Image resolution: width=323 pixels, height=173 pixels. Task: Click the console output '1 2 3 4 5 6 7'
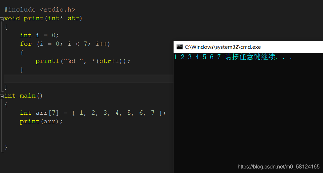click(x=197, y=57)
